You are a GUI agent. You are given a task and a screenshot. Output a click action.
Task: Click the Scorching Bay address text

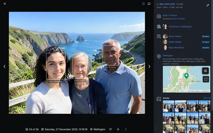[184, 61]
